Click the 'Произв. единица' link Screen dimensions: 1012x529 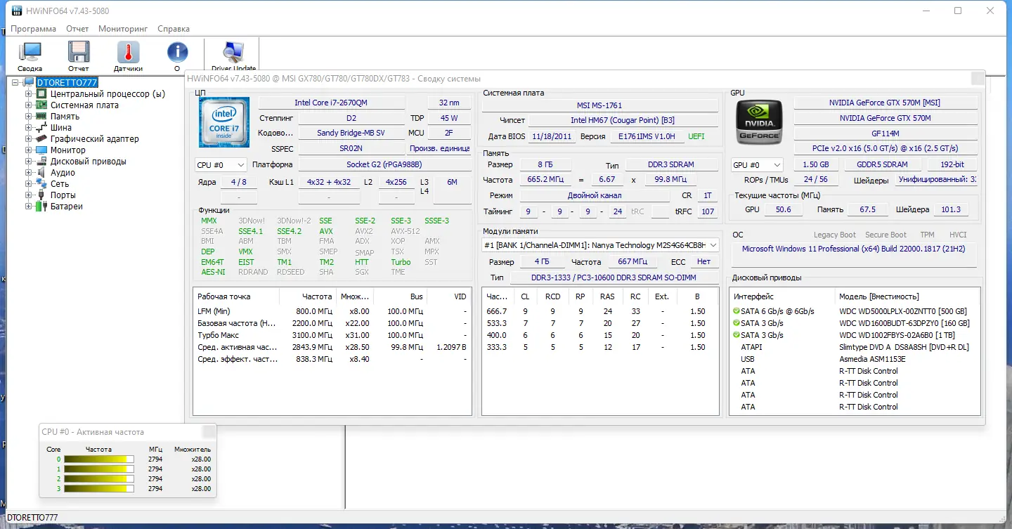[x=440, y=149]
